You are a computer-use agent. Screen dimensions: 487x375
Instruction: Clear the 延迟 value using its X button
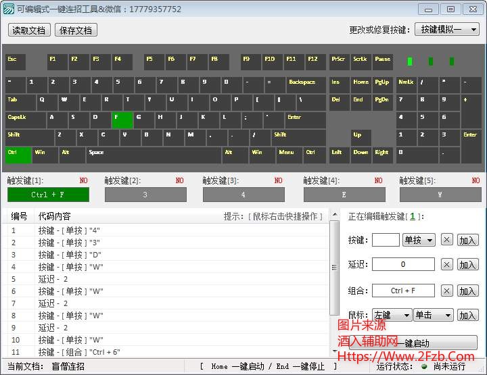click(446, 265)
